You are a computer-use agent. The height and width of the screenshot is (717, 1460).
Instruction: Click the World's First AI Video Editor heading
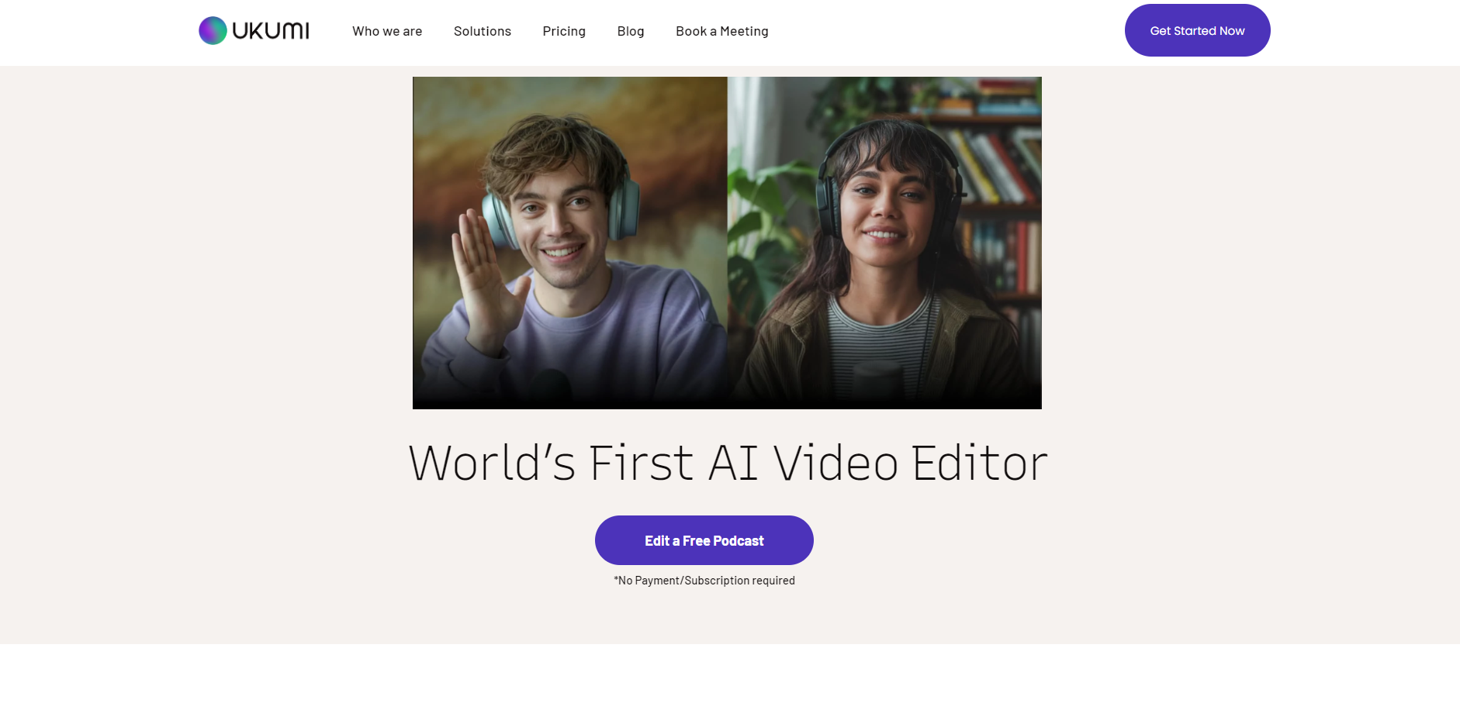coord(728,464)
